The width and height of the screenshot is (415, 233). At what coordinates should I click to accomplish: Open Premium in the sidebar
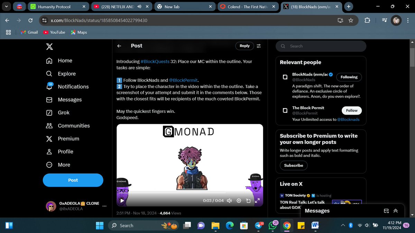(62, 138)
